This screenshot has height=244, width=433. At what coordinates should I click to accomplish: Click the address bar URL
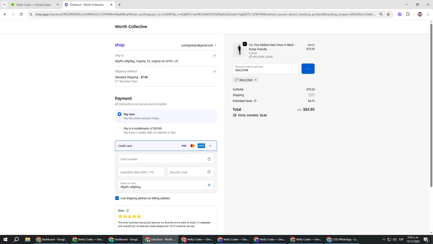click(x=206, y=14)
